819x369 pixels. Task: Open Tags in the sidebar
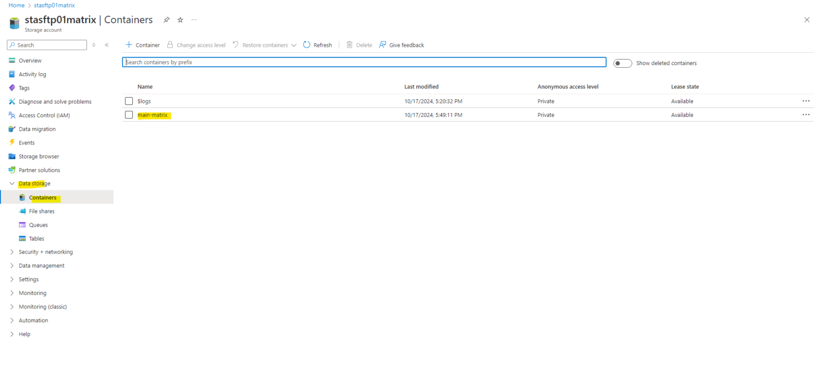point(24,88)
